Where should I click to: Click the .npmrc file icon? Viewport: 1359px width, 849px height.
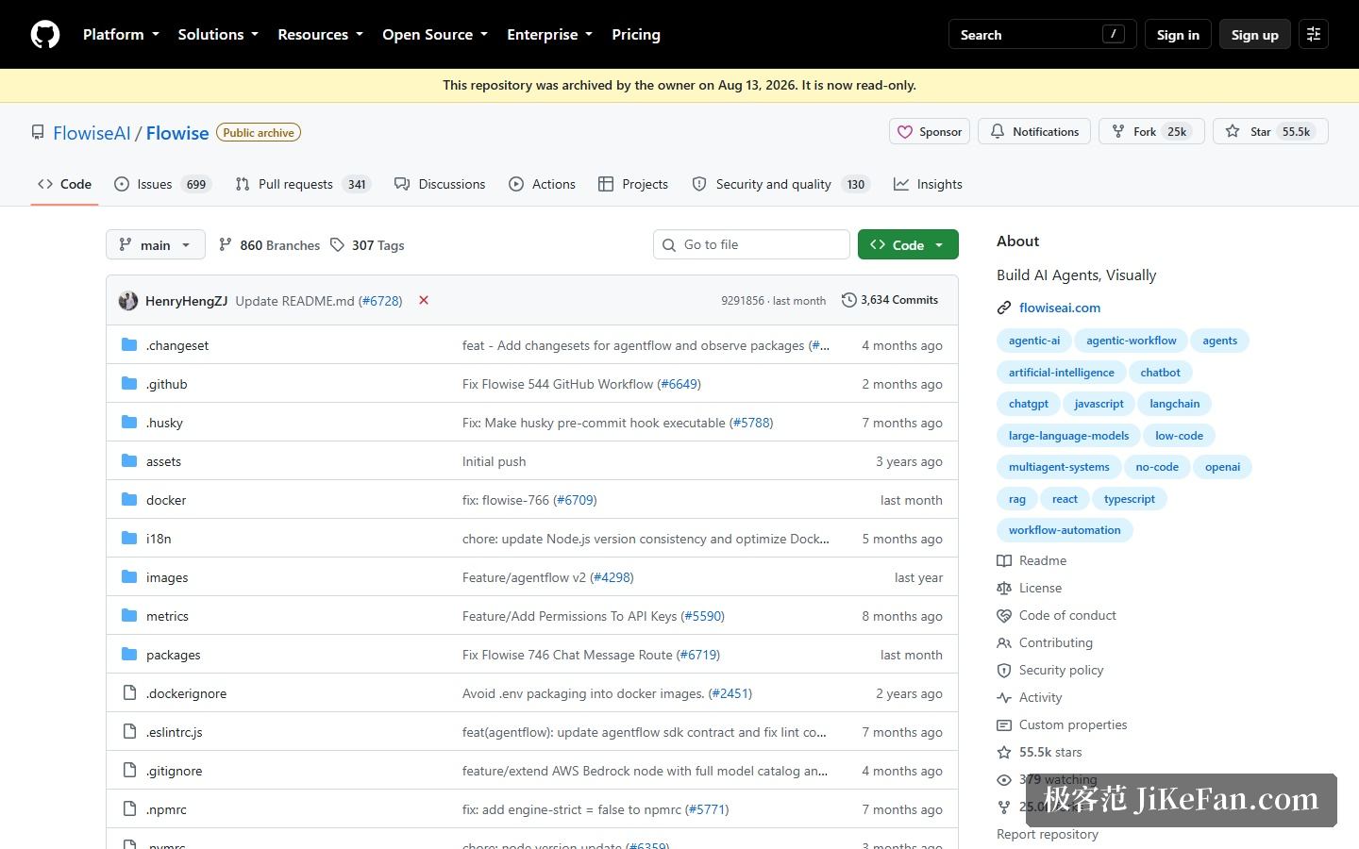click(x=129, y=809)
